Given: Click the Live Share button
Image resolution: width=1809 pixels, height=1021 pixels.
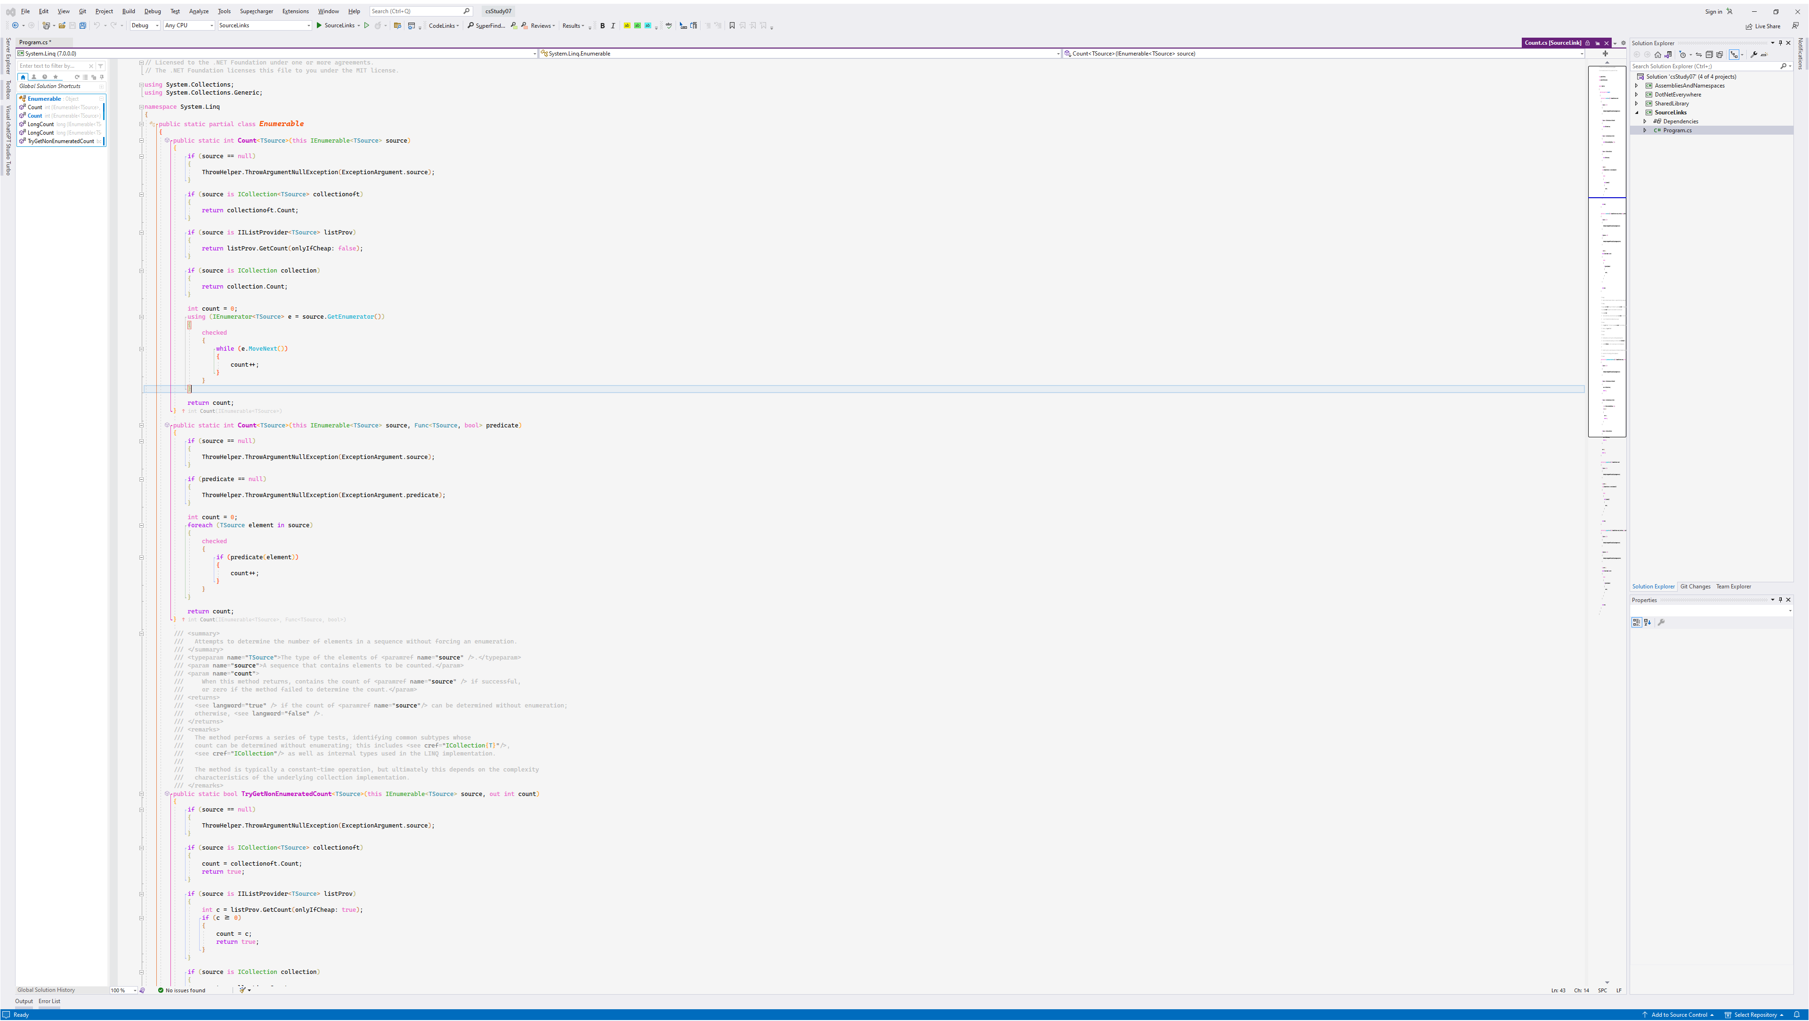Looking at the screenshot, I should [1763, 26].
